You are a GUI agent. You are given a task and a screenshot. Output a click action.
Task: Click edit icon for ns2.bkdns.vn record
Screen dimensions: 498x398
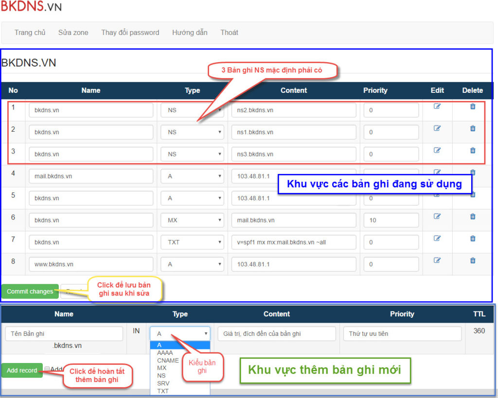(x=437, y=106)
